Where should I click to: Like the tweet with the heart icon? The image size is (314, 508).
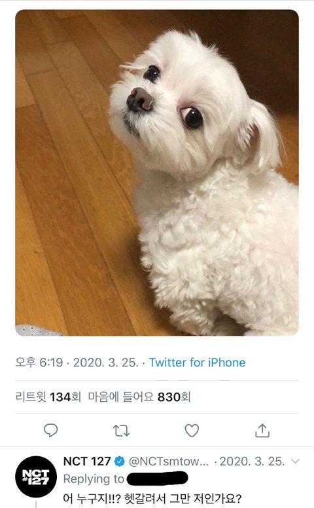192,431
